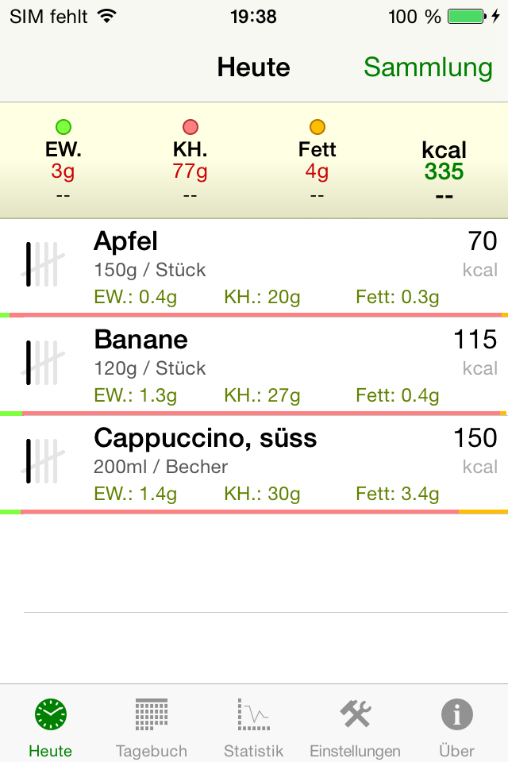Tap the tally counter icon beside Banane
The width and height of the screenshot is (508, 762).
tap(43, 363)
